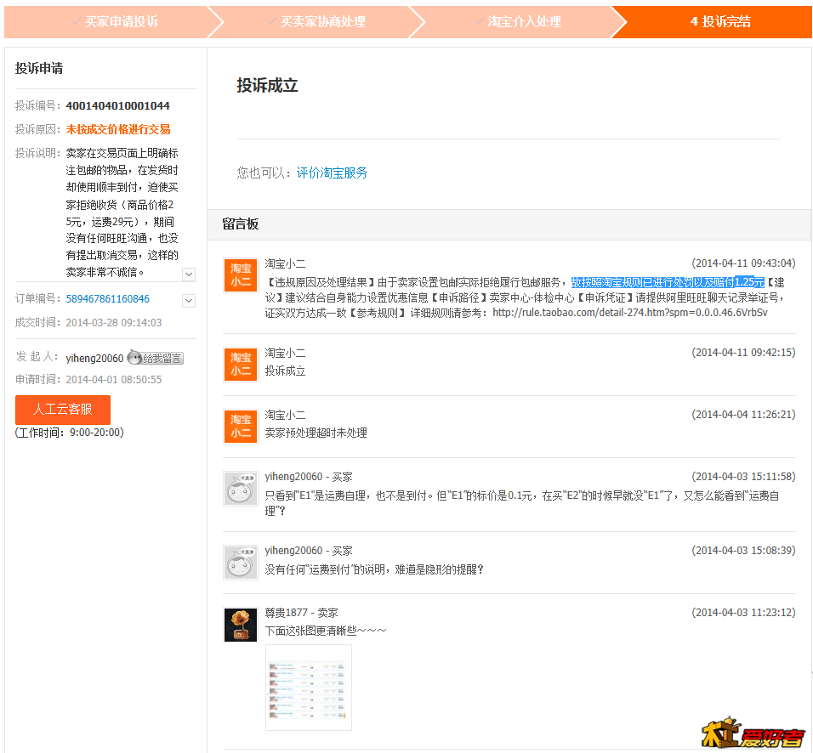This screenshot has width=813, height=753.
Task: Open the 评价淘宝服务 link
Action: tap(332, 173)
